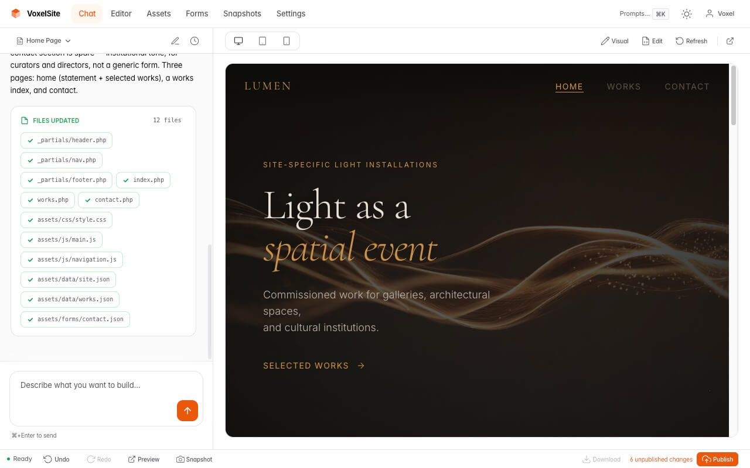This screenshot has width=750, height=468.
Task: Open the Voxel user menu
Action: click(x=720, y=13)
